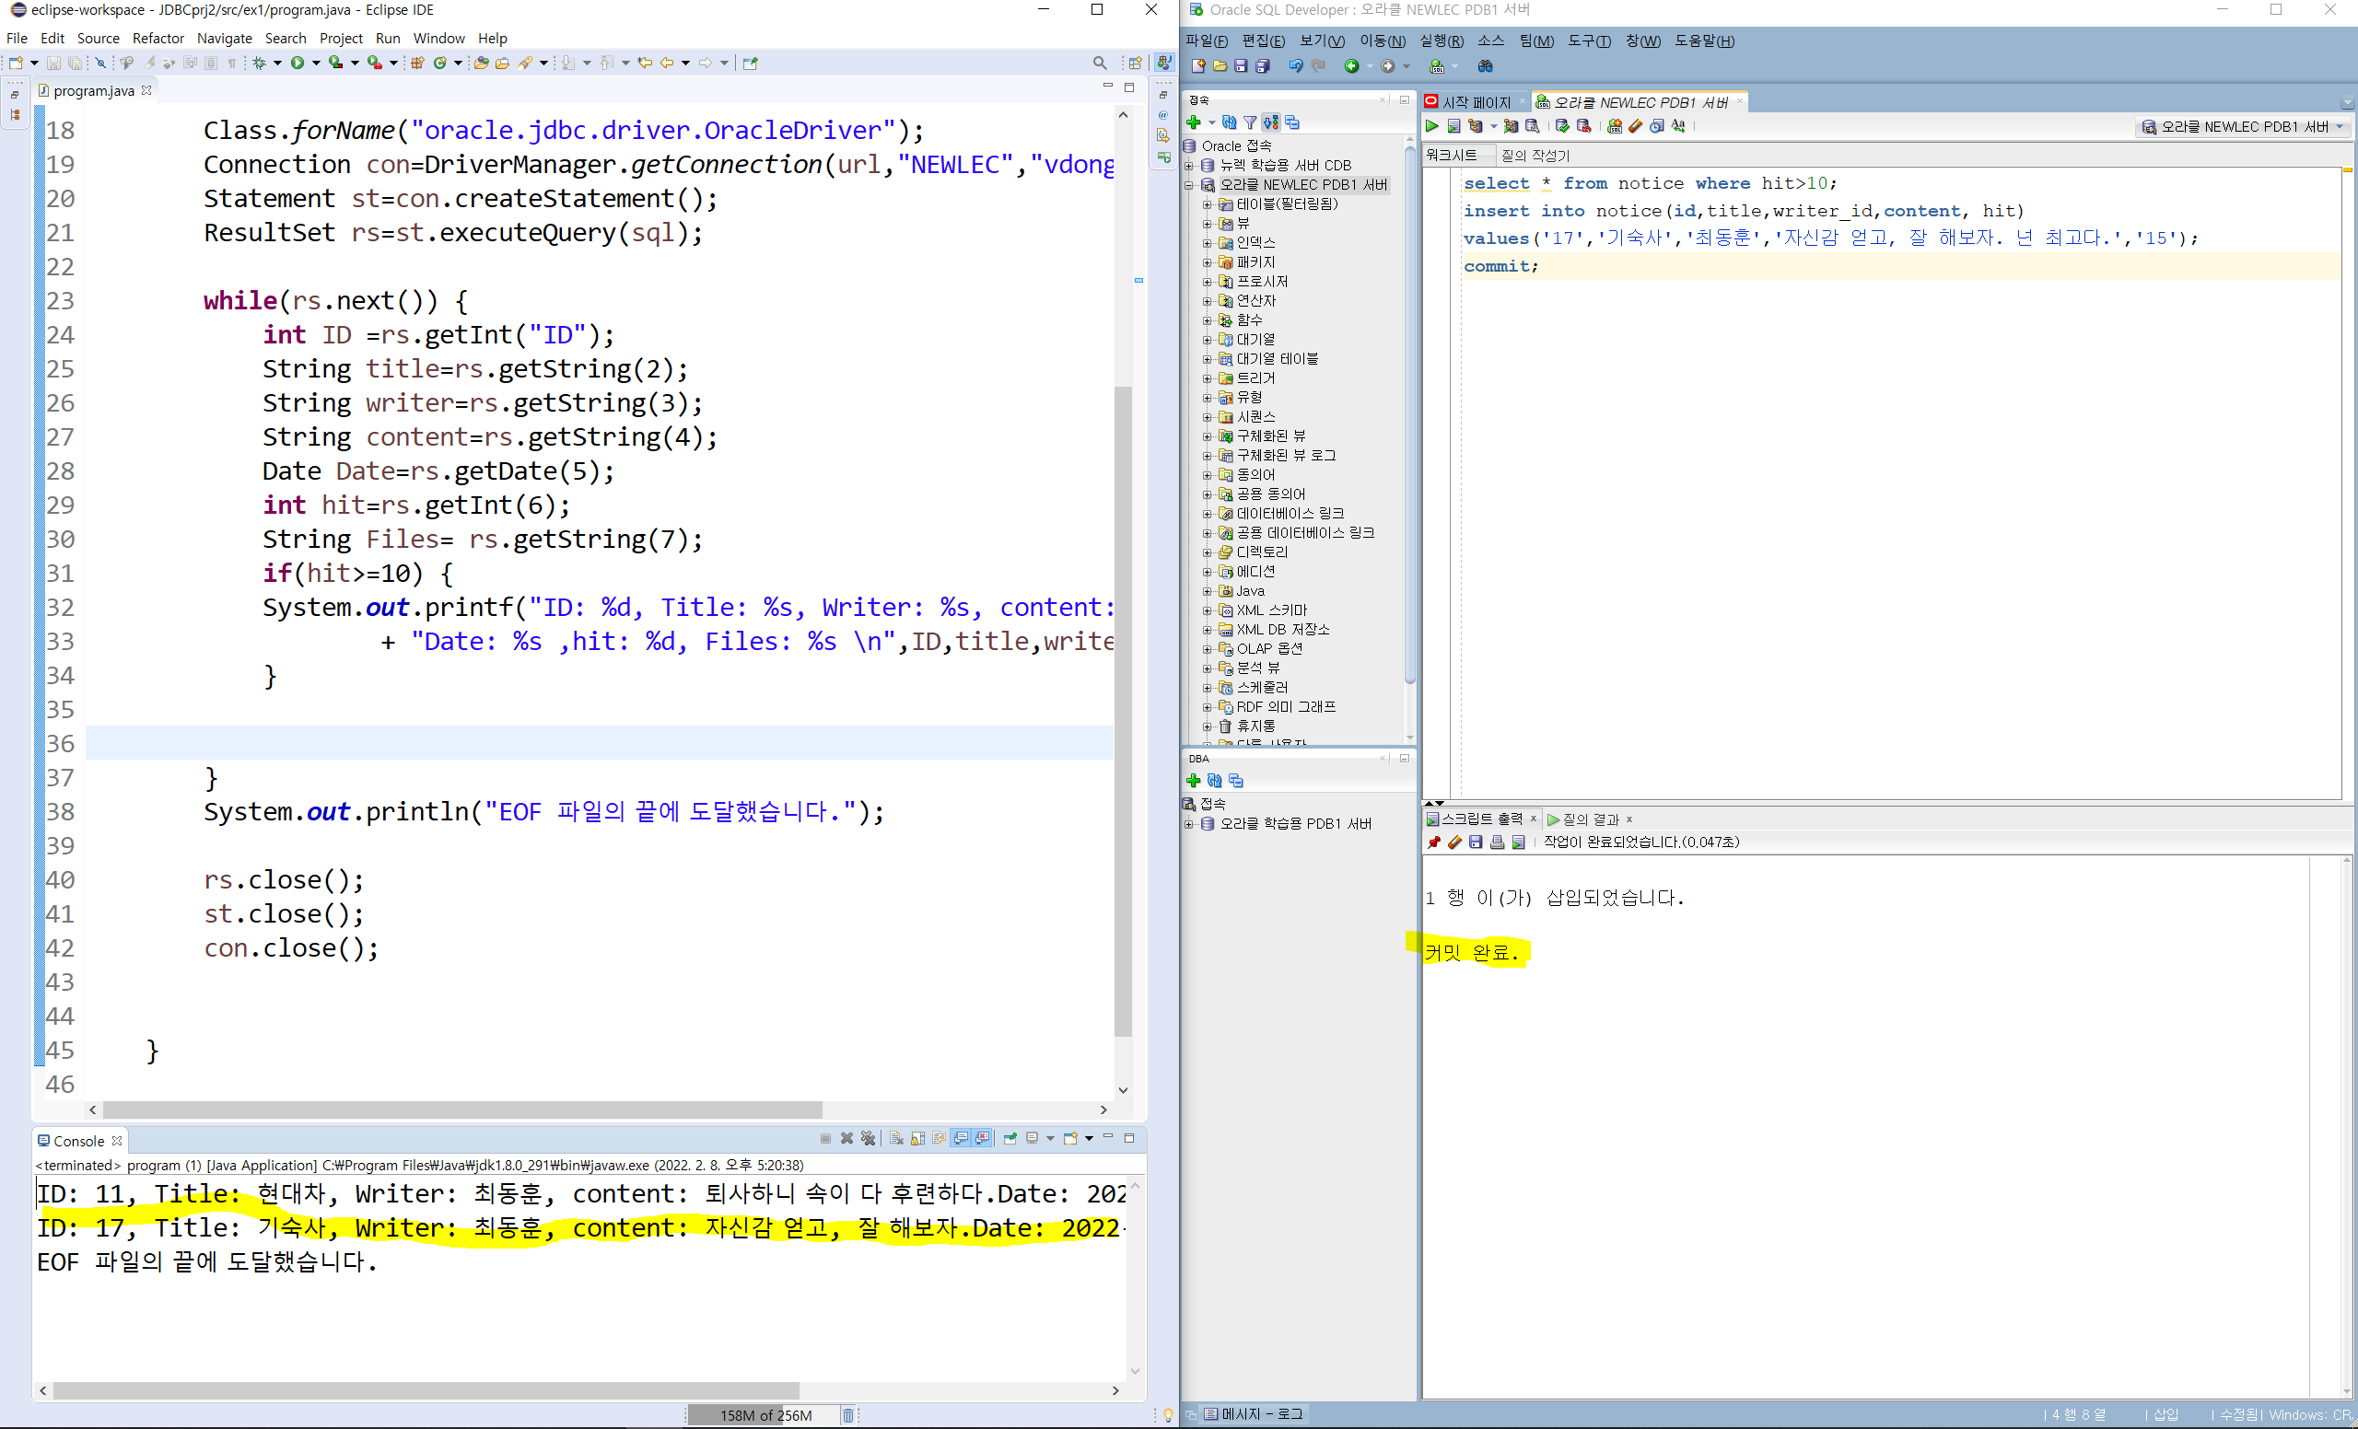Switch to 질의 결과 tab
Viewport: 2358px width, 1429px height.
1590,819
